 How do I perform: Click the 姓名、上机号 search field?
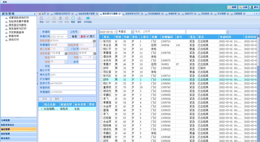pyautogui.click(x=160, y=32)
